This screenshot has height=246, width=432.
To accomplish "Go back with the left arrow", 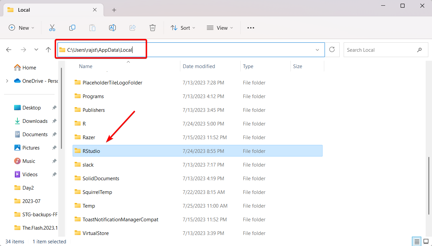I will click(9, 50).
